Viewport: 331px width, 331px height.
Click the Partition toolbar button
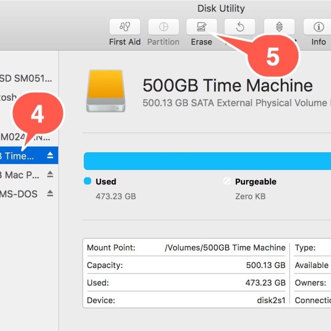pyautogui.click(x=164, y=27)
